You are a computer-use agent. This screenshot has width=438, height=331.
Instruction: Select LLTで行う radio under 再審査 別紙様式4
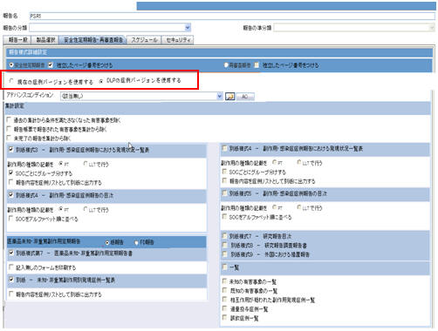tap(298, 163)
